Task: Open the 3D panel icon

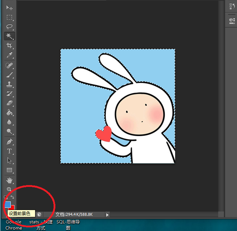Action: point(232,21)
